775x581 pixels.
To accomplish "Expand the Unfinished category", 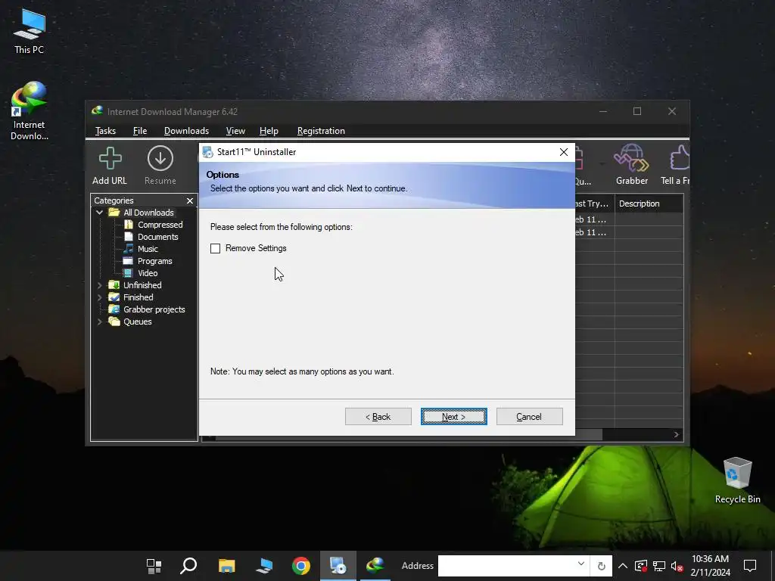I will tap(99, 285).
